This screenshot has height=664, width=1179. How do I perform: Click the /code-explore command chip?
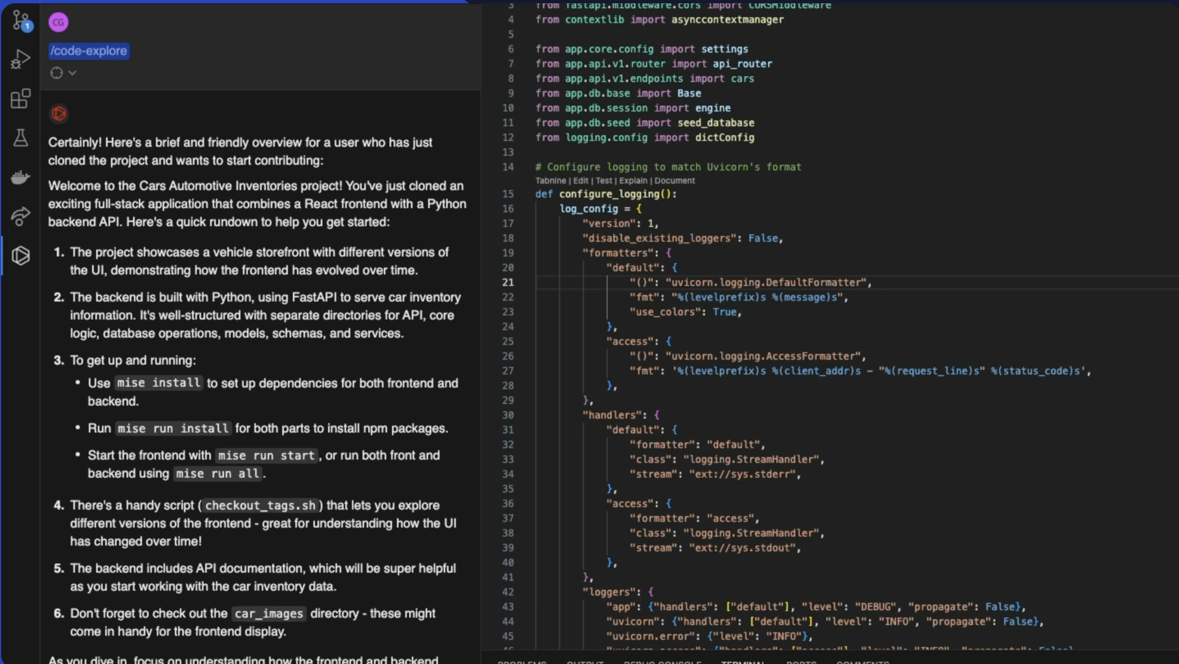click(x=89, y=51)
